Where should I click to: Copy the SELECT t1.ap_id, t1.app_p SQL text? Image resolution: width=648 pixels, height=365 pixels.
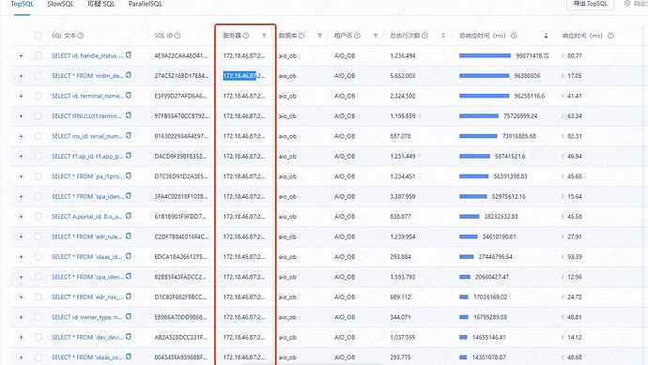[x=129, y=156]
